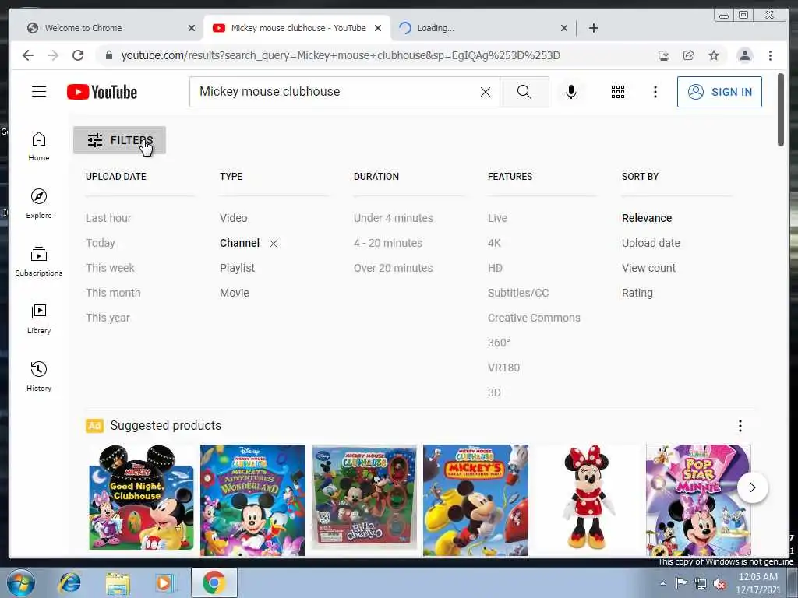Open the YouTube hamburger guide menu
The height and width of the screenshot is (598, 798).
(39, 92)
